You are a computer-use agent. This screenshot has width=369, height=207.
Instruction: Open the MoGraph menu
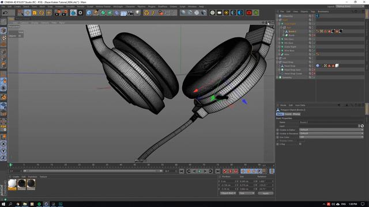[118, 6]
